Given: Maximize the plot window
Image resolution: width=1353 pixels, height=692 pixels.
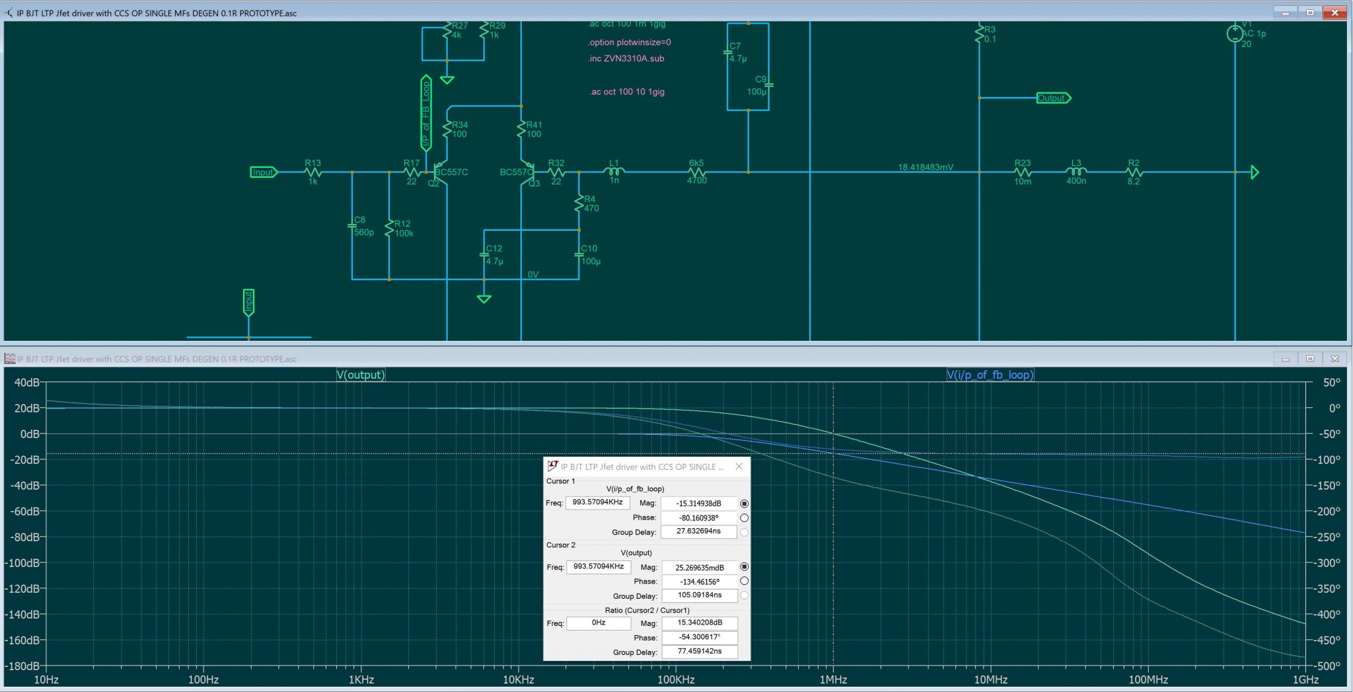Looking at the screenshot, I should [1310, 359].
